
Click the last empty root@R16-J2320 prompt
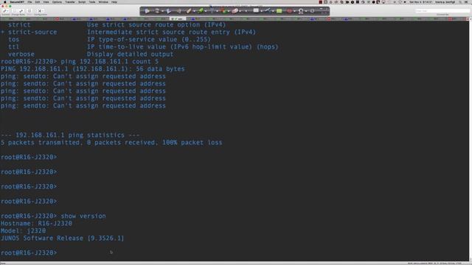tap(29, 253)
